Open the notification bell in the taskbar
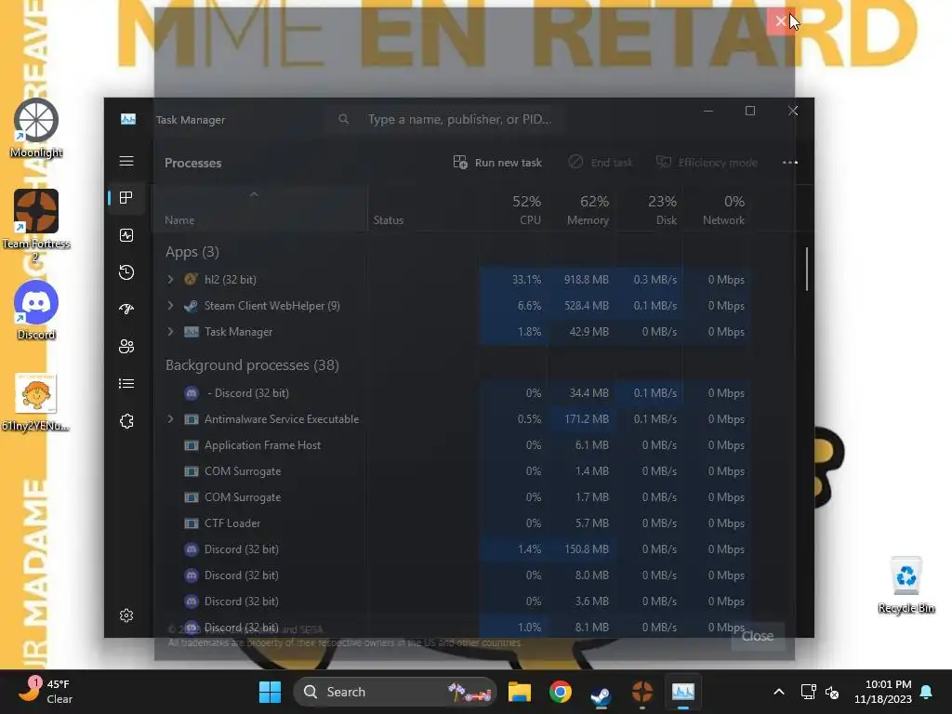Screen dimensions: 952x714 927,692
